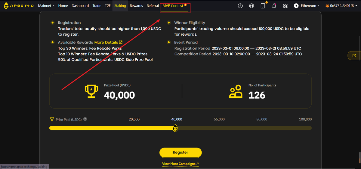The height and width of the screenshot is (169, 361).
Task: Click the 40,000 prize pool amount
Action: [119, 95]
